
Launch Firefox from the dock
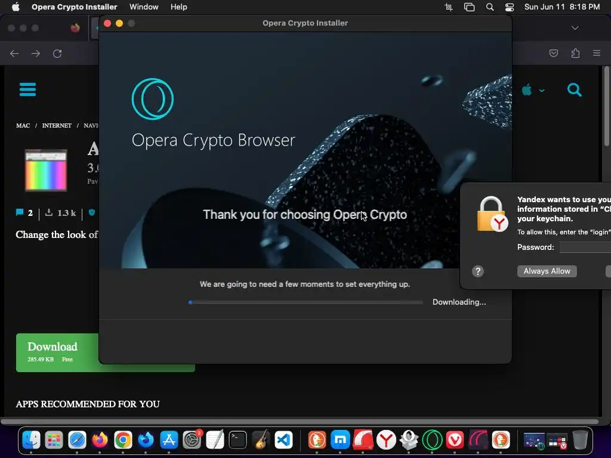(x=100, y=440)
